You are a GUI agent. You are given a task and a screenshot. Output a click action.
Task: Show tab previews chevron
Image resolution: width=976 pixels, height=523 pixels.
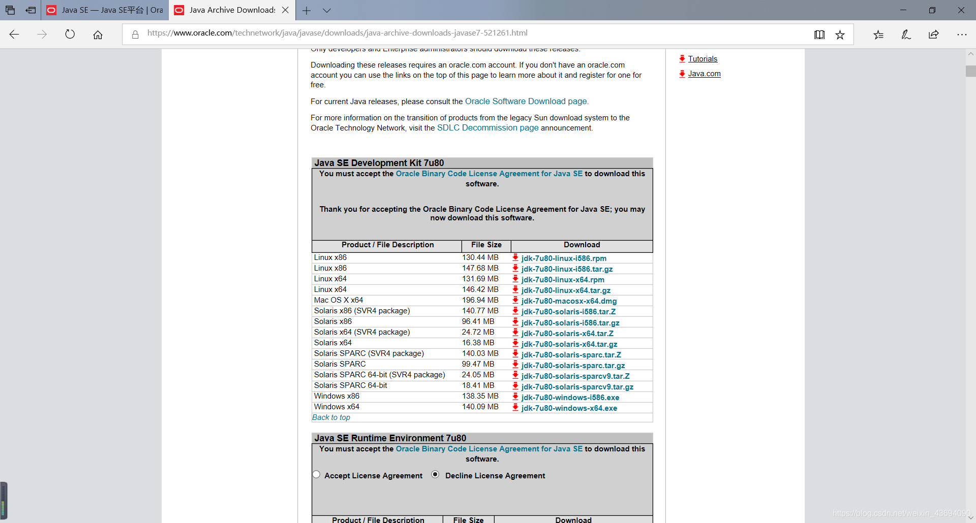pyautogui.click(x=327, y=10)
